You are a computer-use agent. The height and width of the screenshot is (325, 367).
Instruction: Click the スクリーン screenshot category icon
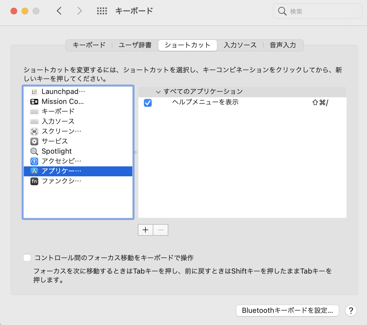point(34,132)
